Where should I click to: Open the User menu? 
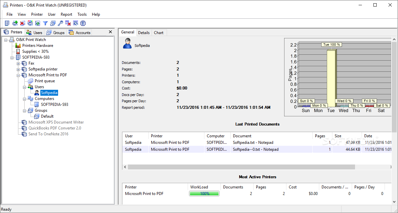(x=52, y=14)
